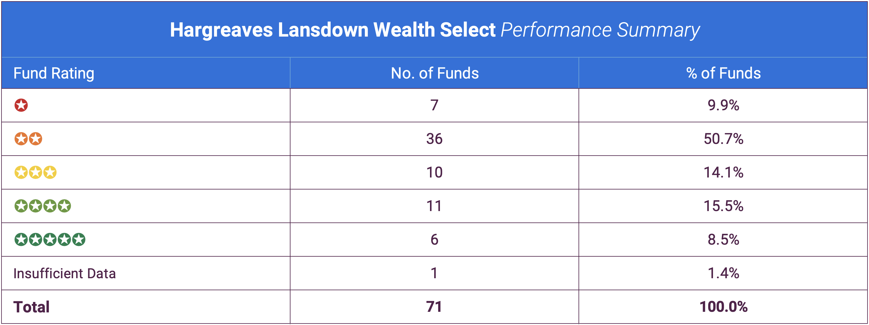
Task: Click the Insufficient Data row label
Action: (x=65, y=273)
